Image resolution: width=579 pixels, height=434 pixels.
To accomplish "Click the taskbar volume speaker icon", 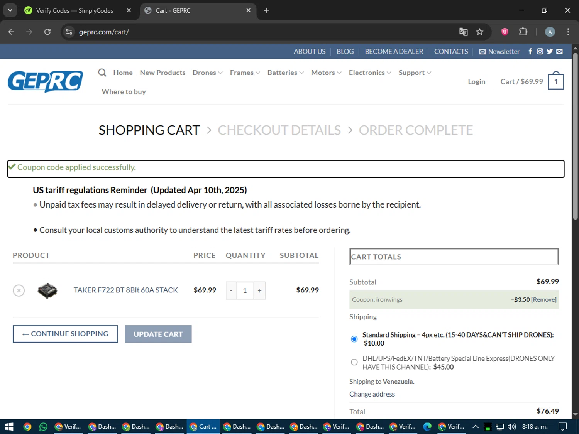I will (511, 426).
